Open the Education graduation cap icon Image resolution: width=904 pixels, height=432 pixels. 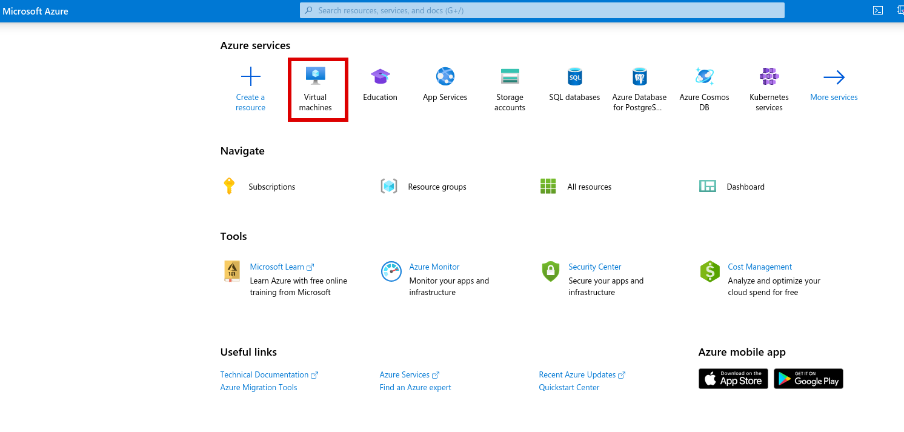pyautogui.click(x=380, y=76)
